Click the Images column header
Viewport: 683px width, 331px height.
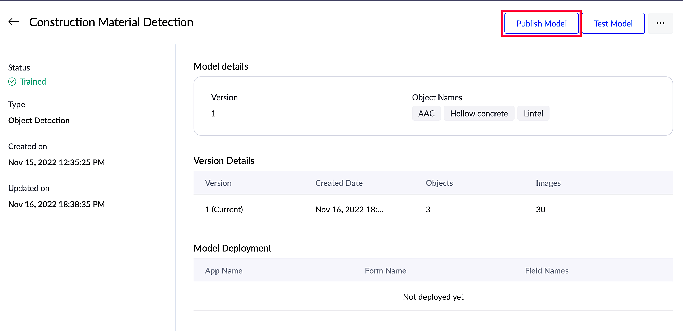tap(548, 183)
